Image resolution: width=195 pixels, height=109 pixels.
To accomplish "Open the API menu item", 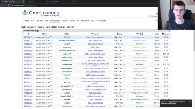I will click(x=78, y=21).
